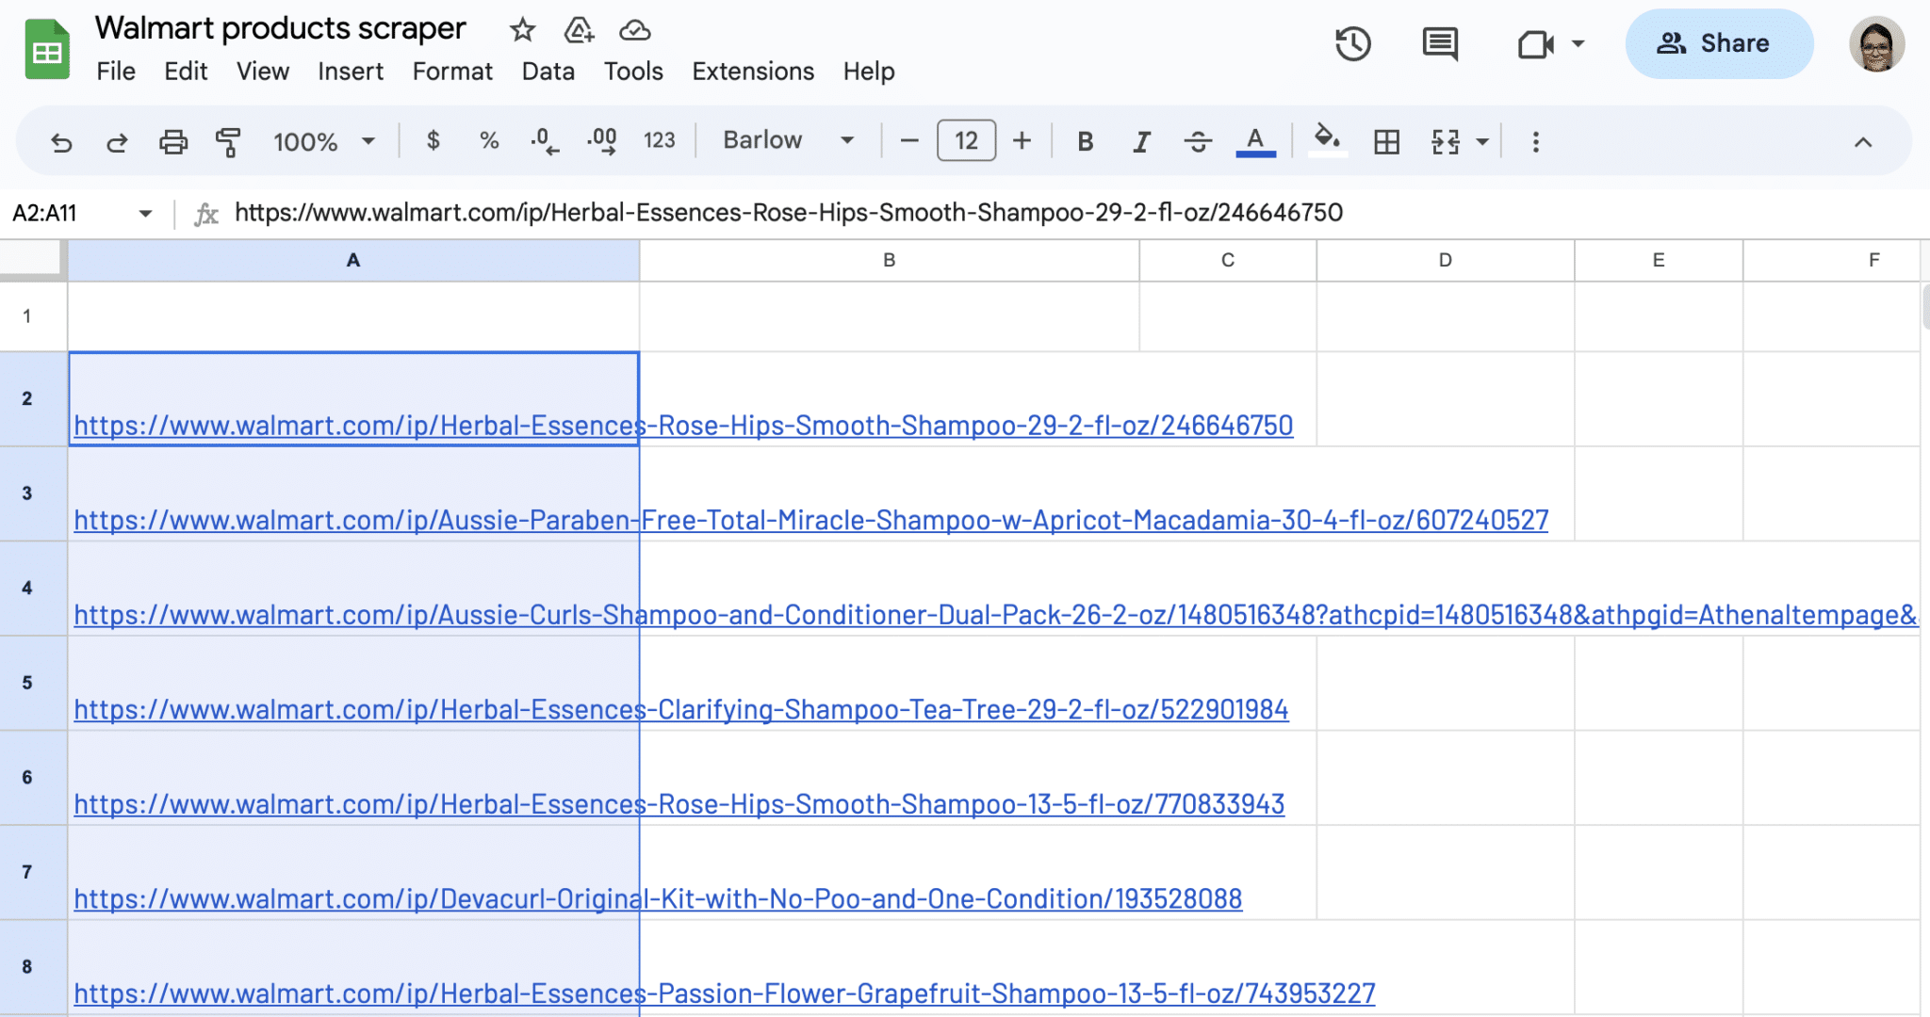Screen dimensions: 1930x1017
Task: Open the Devacurl Original Kit link
Action: pyautogui.click(x=657, y=898)
